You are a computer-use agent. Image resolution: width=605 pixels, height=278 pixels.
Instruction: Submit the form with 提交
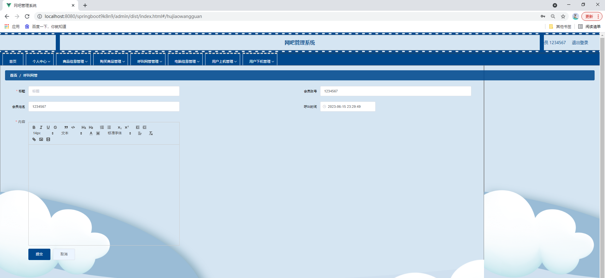click(39, 254)
